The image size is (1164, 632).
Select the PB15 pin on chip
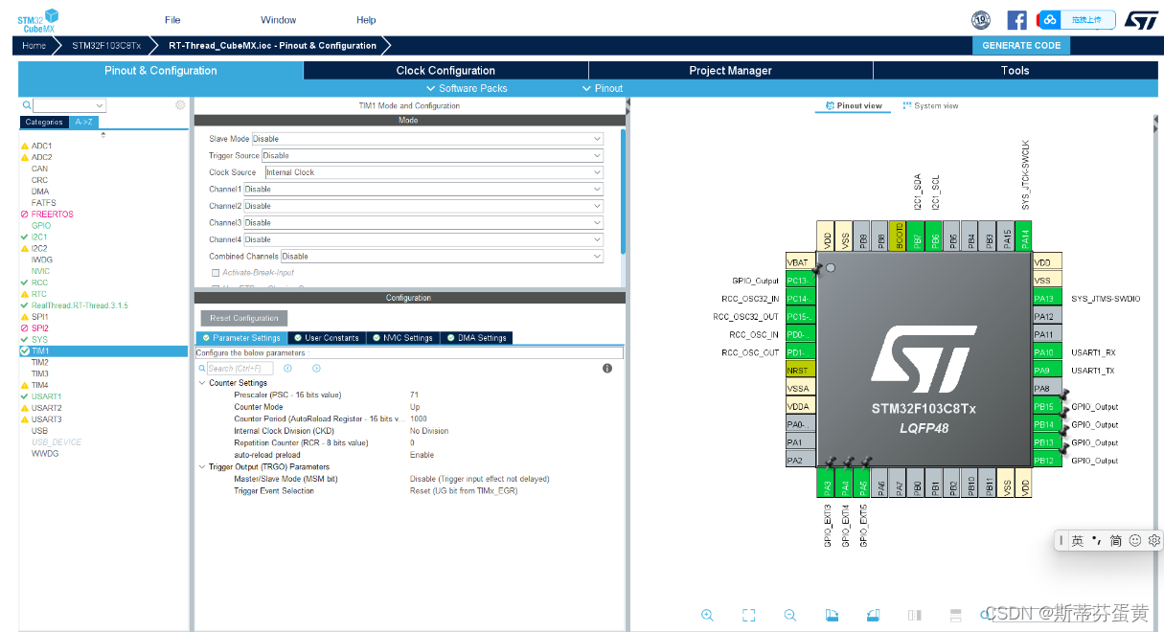point(1045,407)
